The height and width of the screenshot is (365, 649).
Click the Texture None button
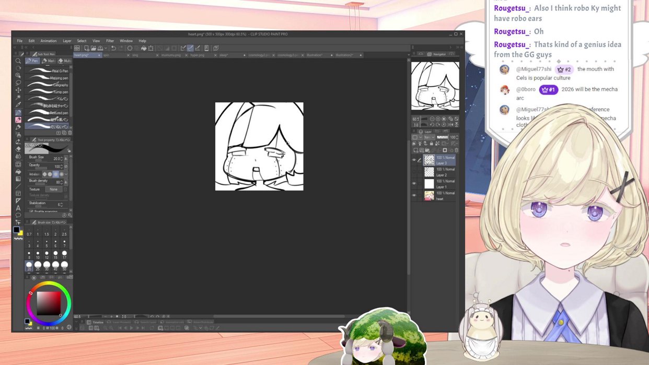point(54,189)
